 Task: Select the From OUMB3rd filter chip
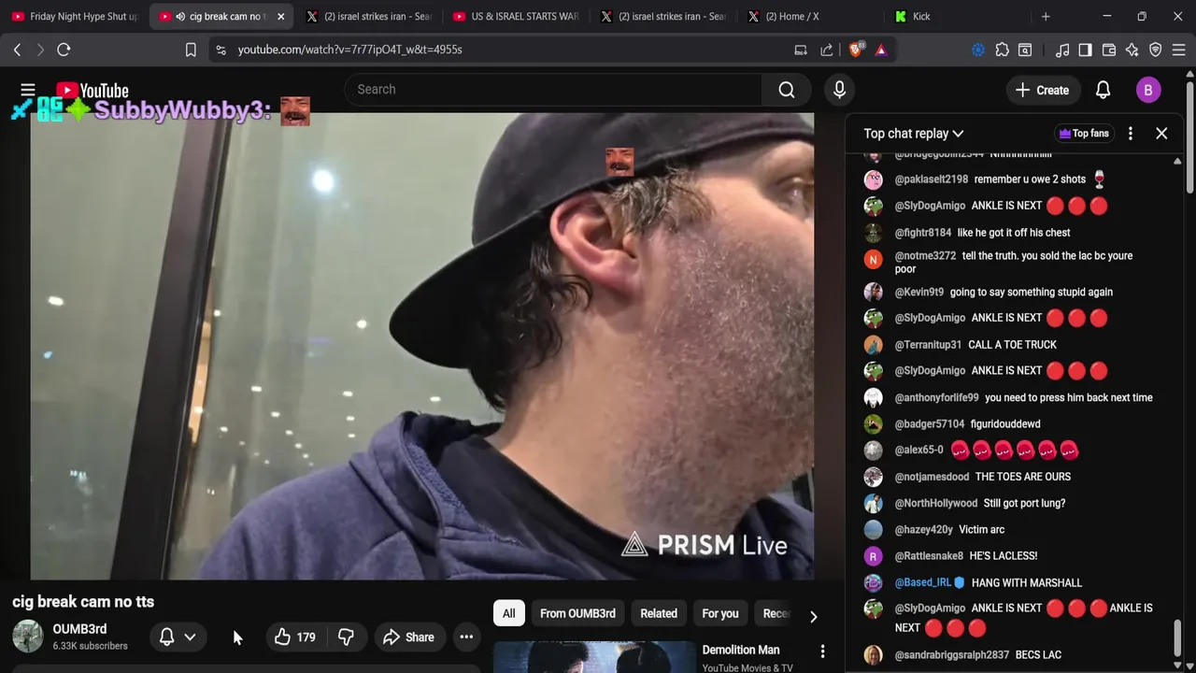[x=577, y=613]
